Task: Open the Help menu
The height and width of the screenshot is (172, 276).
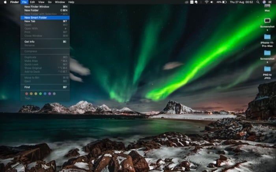Action: (x=71, y=2)
